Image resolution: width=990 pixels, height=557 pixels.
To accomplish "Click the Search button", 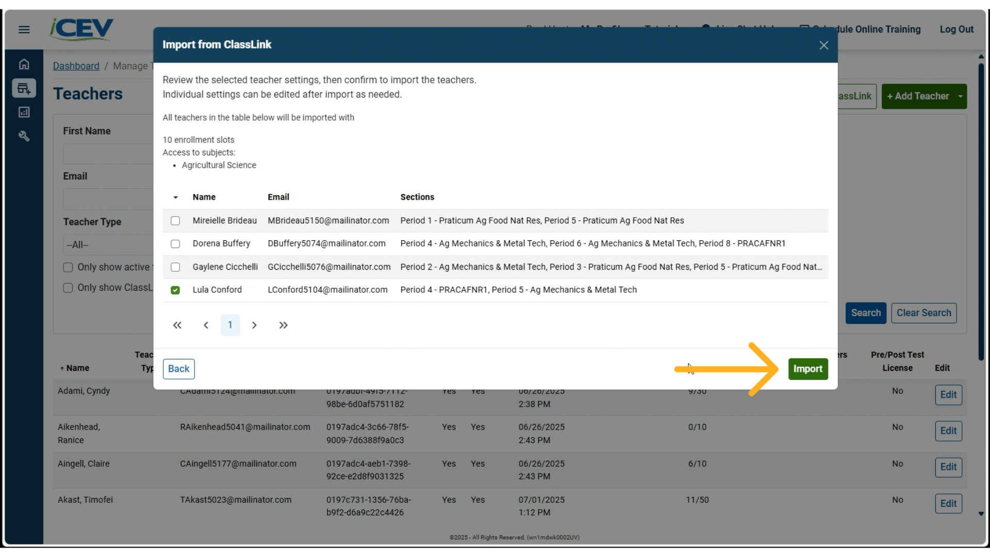I will (866, 313).
